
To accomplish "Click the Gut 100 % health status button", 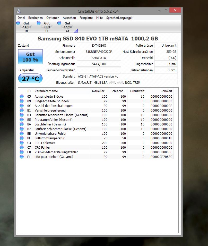I will point(30,57).
